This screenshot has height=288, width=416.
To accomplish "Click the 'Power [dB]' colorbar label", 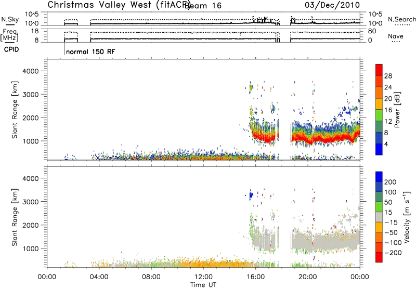I will click(x=397, y=110).
